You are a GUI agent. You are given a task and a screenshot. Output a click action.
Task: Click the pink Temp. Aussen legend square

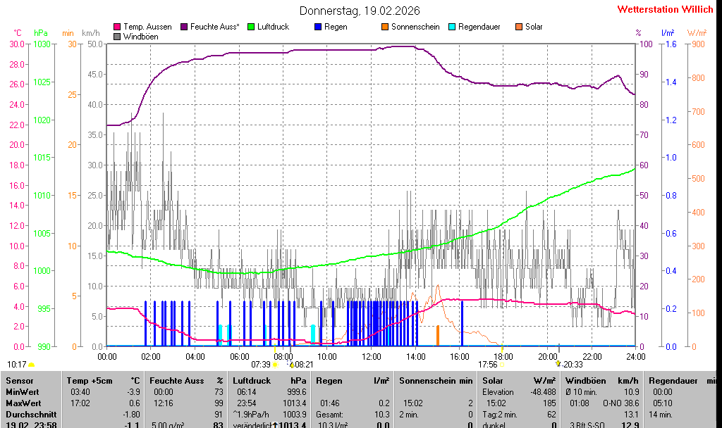click(117, 27)
